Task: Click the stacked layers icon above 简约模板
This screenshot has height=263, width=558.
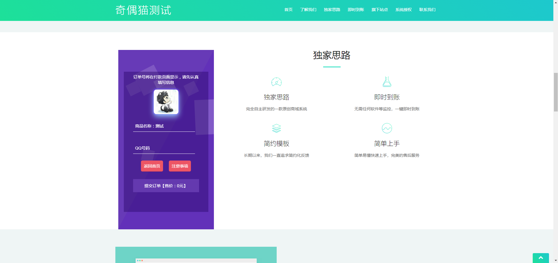Action: tap(276, 128)
